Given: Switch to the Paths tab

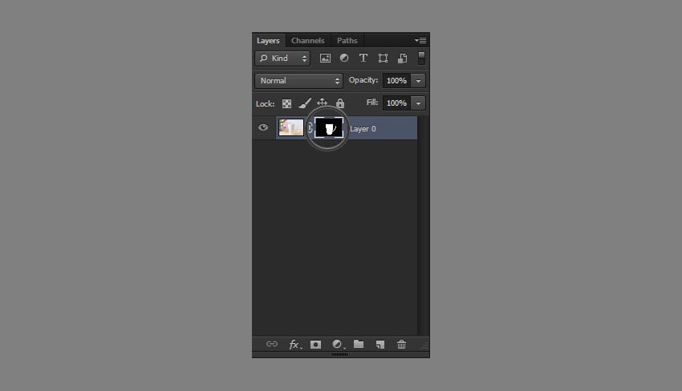Looking at the screenshot, I should point(347,40).
